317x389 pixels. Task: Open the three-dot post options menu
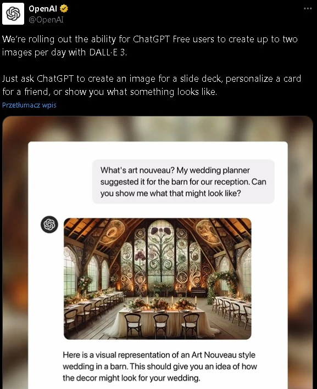point(308,9)
